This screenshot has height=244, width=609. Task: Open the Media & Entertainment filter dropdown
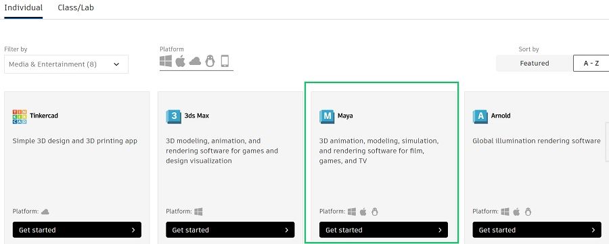(66, 64)
